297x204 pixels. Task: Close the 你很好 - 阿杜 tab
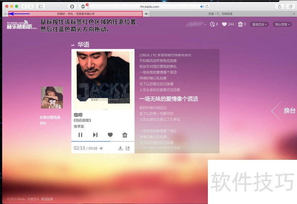(x=5, y=14)
